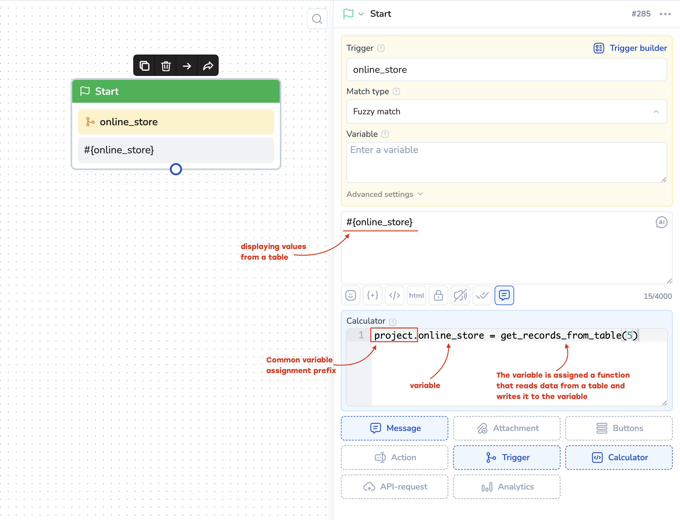Viewport: 680px width, 520px height.
Task: Click the AI assistant icon in the message box
Action: (x=661, y=222)
